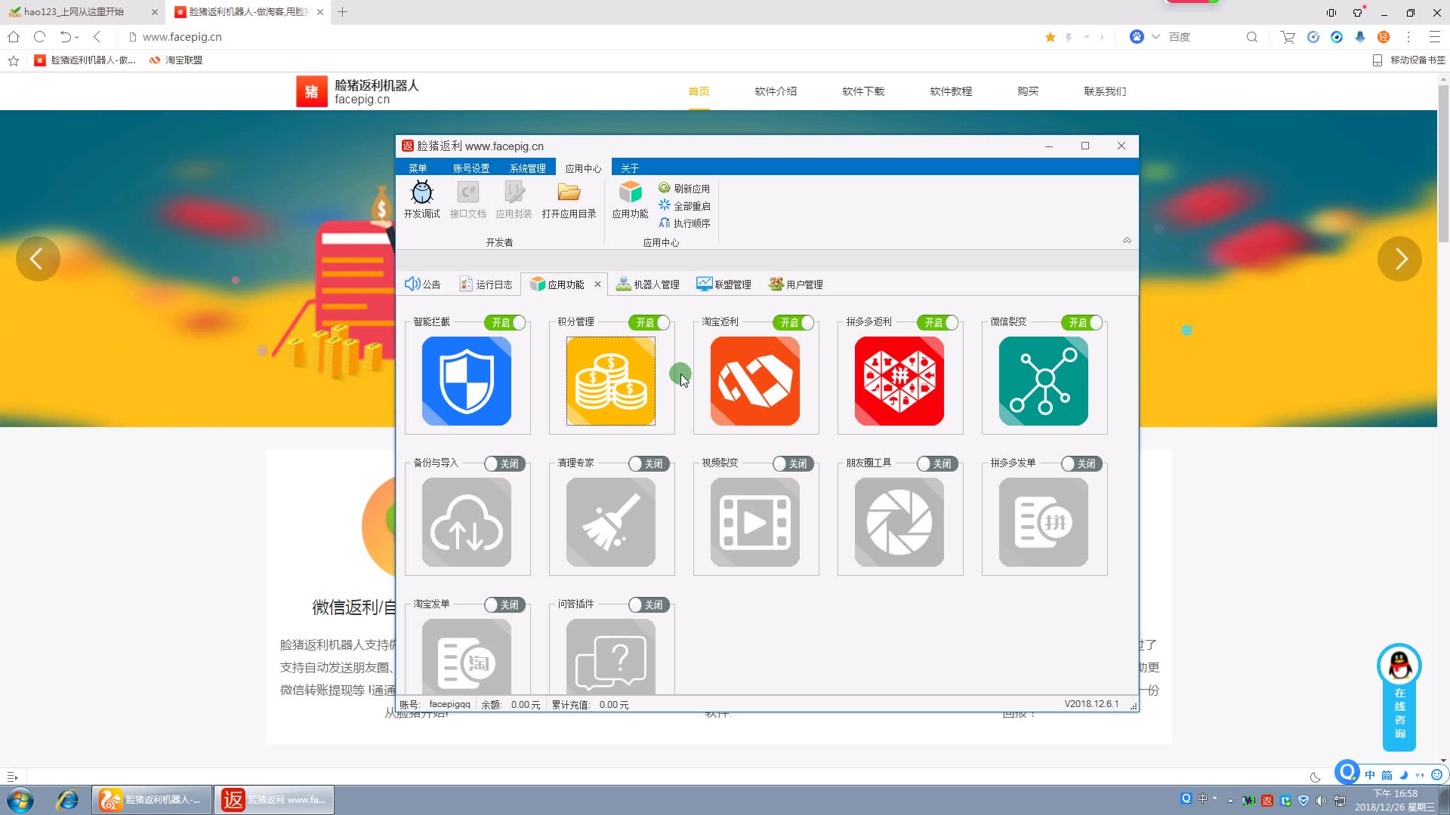The width and height of the screenshot is (1450, 815).
Task: Enable the 淘宝发单 switch
Action: pos(505,604)
